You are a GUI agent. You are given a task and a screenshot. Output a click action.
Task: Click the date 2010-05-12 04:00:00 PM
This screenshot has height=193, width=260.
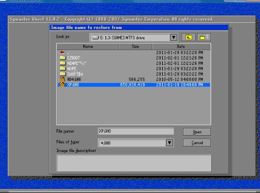(x=179, y=79)
